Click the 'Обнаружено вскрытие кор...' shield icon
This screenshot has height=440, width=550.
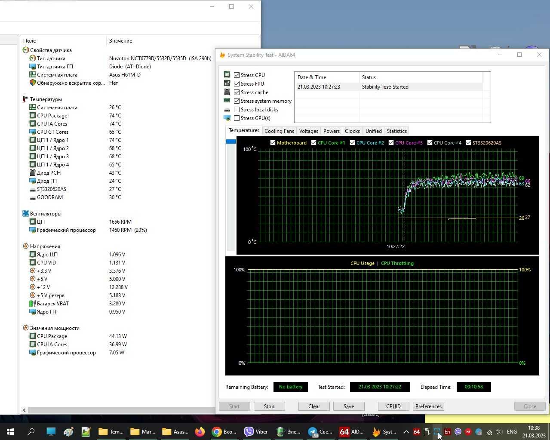pos(32,83)
